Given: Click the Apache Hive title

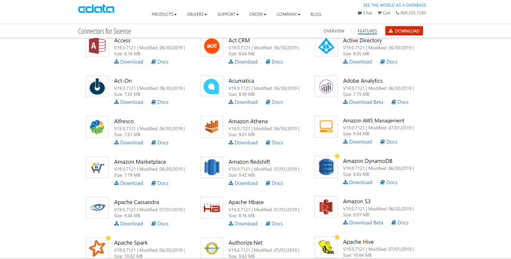Looking at the screenshot, I should pyautogui.click(x=358, y=242).
